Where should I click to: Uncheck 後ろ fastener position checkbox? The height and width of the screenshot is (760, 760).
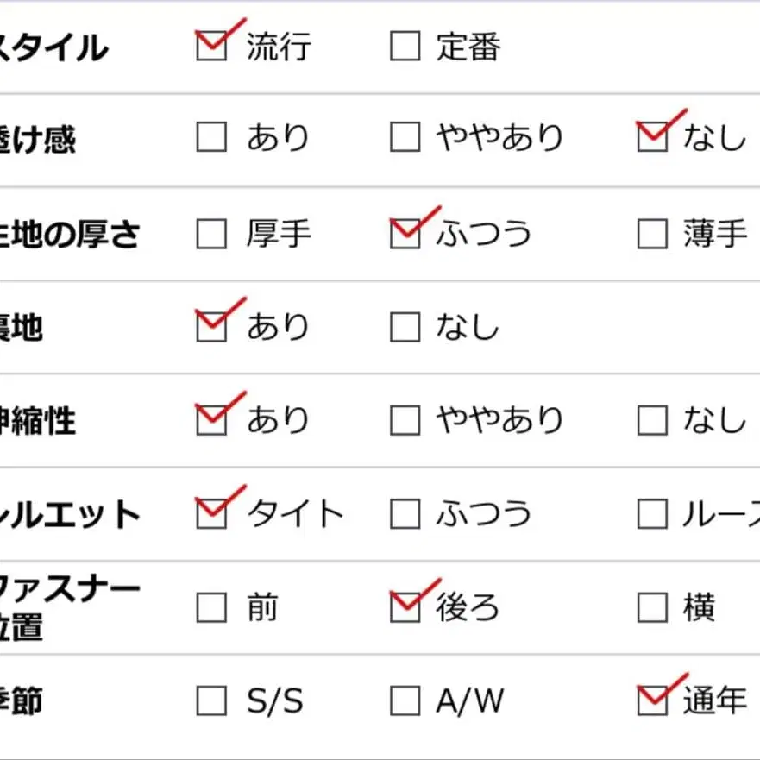(x=405, y=608)
